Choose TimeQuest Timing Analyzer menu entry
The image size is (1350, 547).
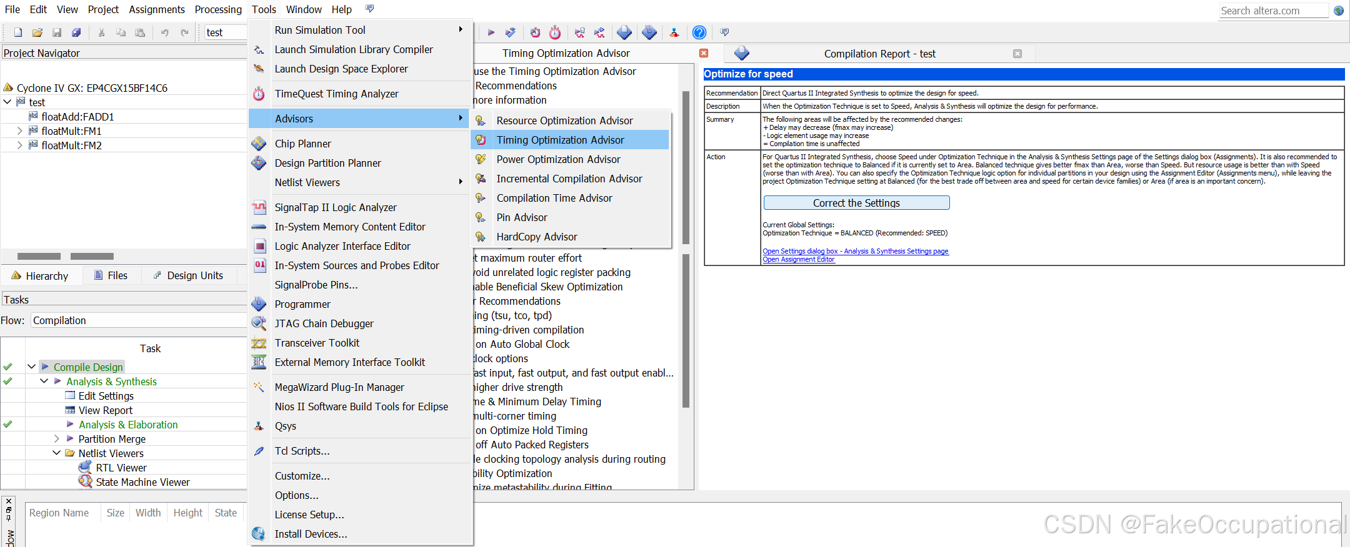coord(360,94)
